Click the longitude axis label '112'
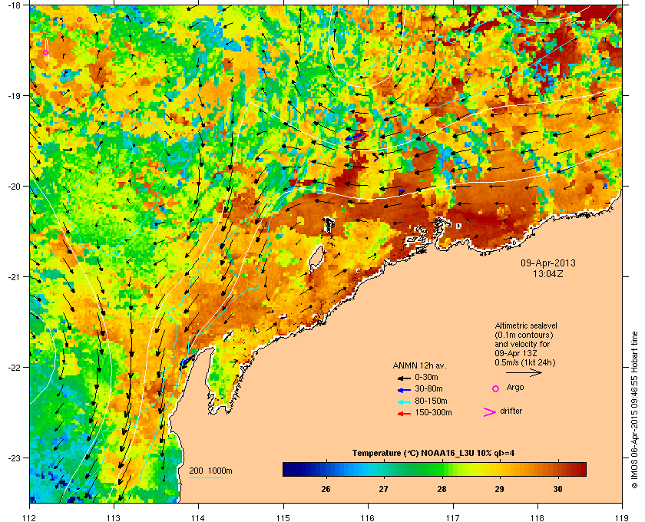 [x=30, y=517]
